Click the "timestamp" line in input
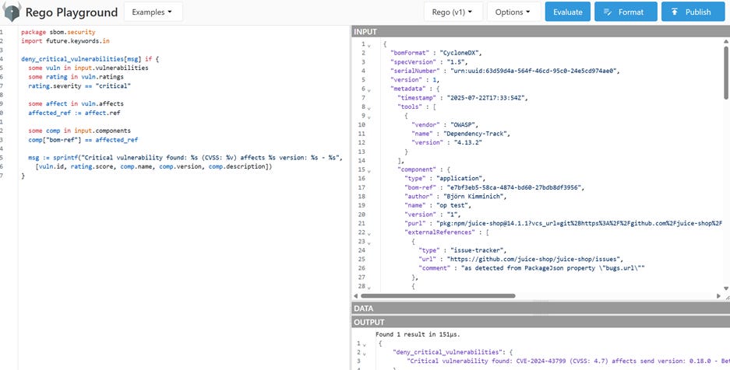The image size is (730, 370). point(463,98)
